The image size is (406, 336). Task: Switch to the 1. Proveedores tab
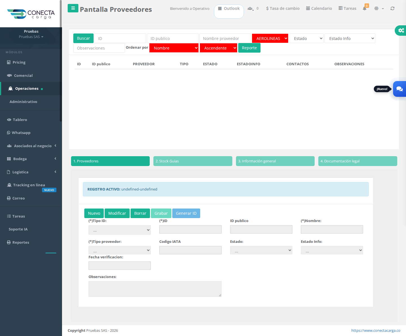pyautogui.click(x=110, y=161)
